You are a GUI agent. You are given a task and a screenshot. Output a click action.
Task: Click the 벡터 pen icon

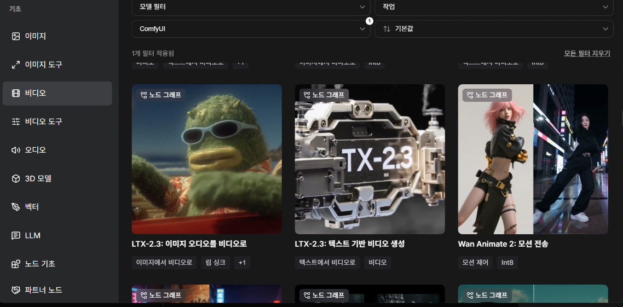pyautogui.click(x=16, y=207)
